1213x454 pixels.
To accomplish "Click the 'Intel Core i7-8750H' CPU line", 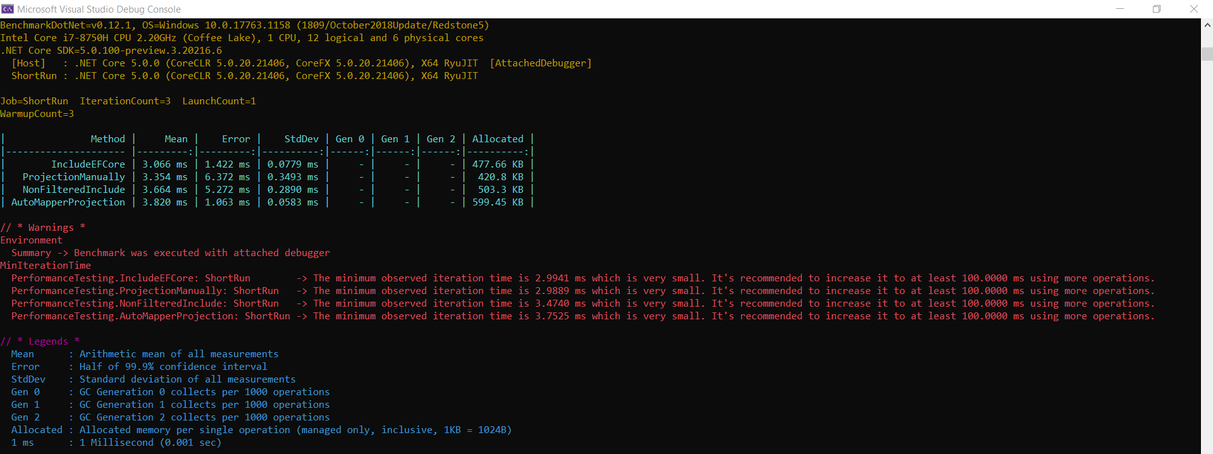I will click(x=242, y=38).
